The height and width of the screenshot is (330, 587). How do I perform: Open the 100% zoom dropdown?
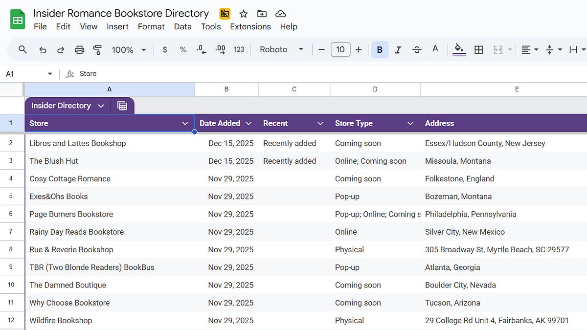coord(129,49)
